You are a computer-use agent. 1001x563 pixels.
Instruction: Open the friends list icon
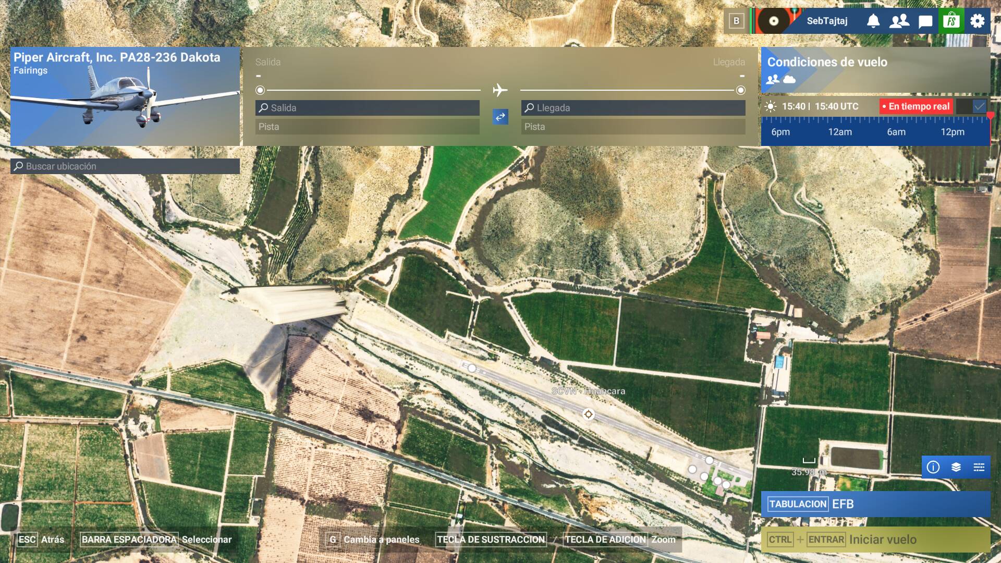coord(899,21)
